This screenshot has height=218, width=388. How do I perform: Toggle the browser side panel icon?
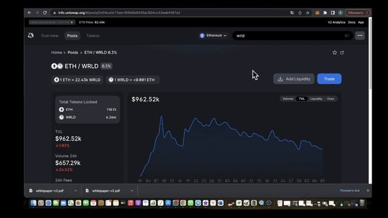(x=333, y=13)
